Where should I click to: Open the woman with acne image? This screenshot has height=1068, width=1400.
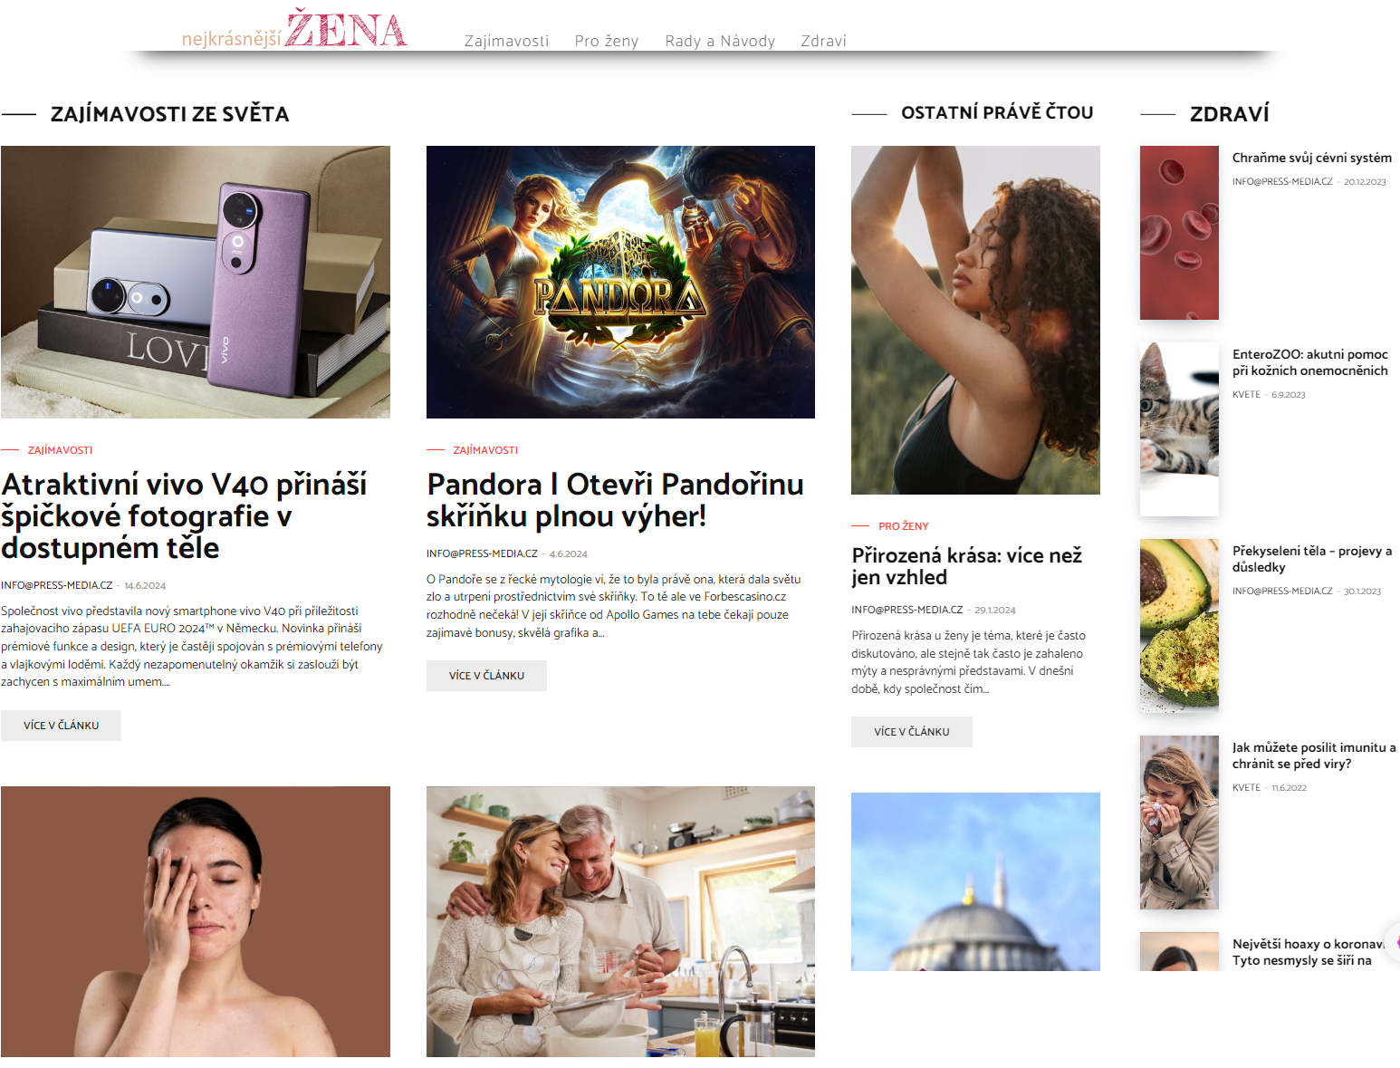click(196, 921)
